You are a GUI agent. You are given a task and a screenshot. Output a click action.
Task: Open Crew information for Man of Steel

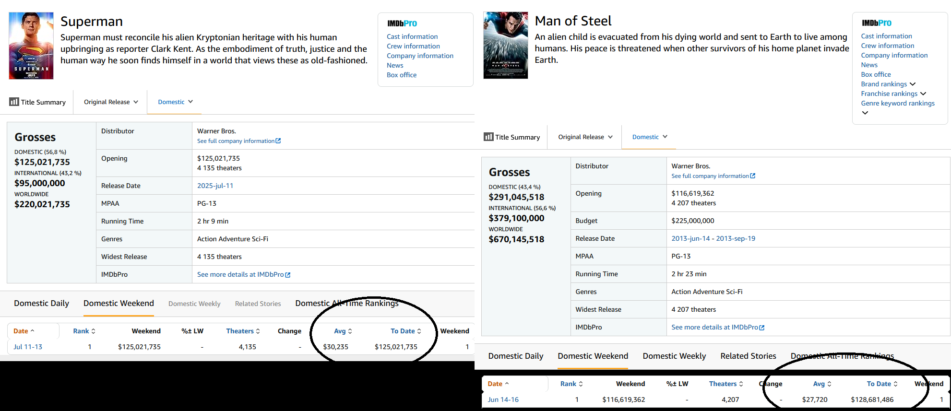(x=887, y=46)
